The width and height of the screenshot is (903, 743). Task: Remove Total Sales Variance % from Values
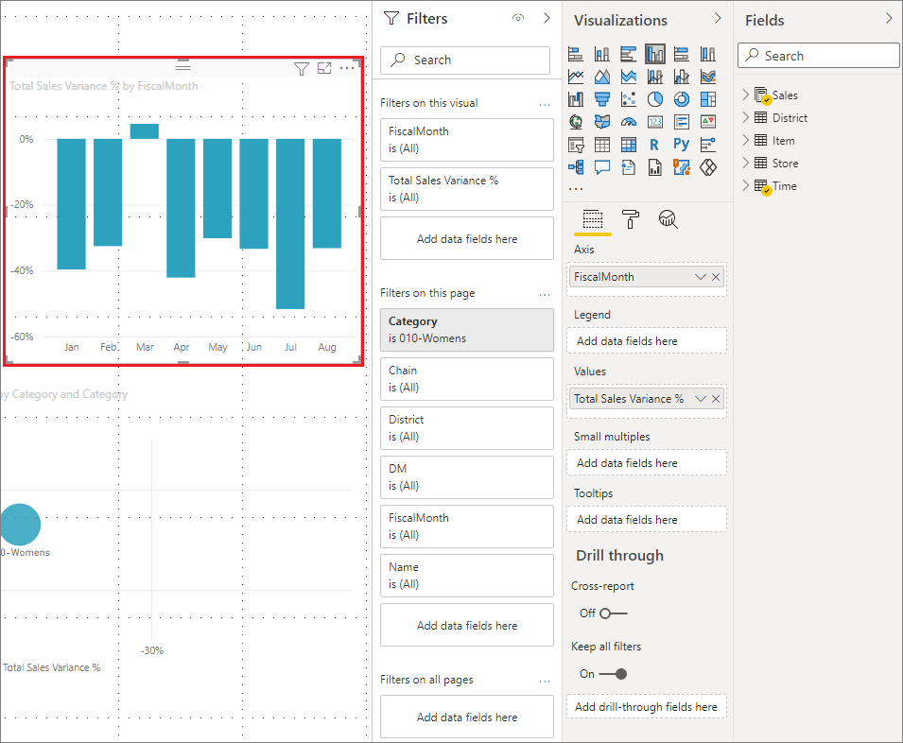715,398
